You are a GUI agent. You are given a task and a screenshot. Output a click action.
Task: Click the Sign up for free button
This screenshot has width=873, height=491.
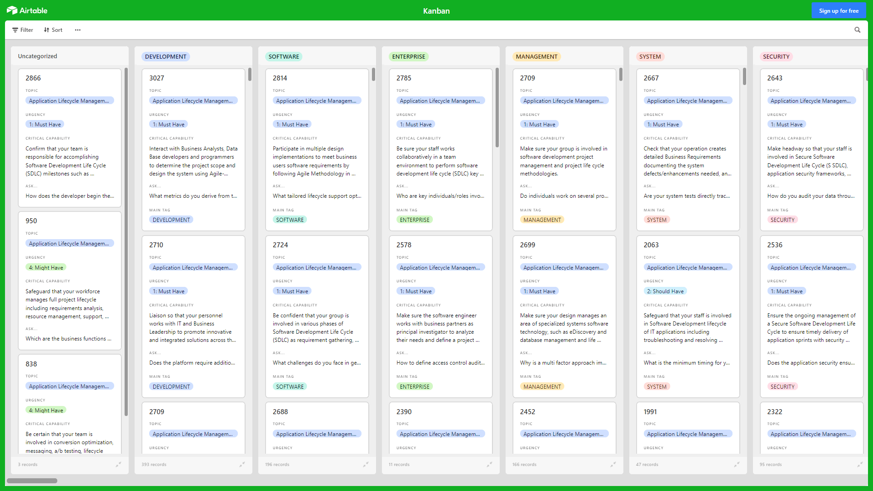pyautogui.click(x=839, y=11)
